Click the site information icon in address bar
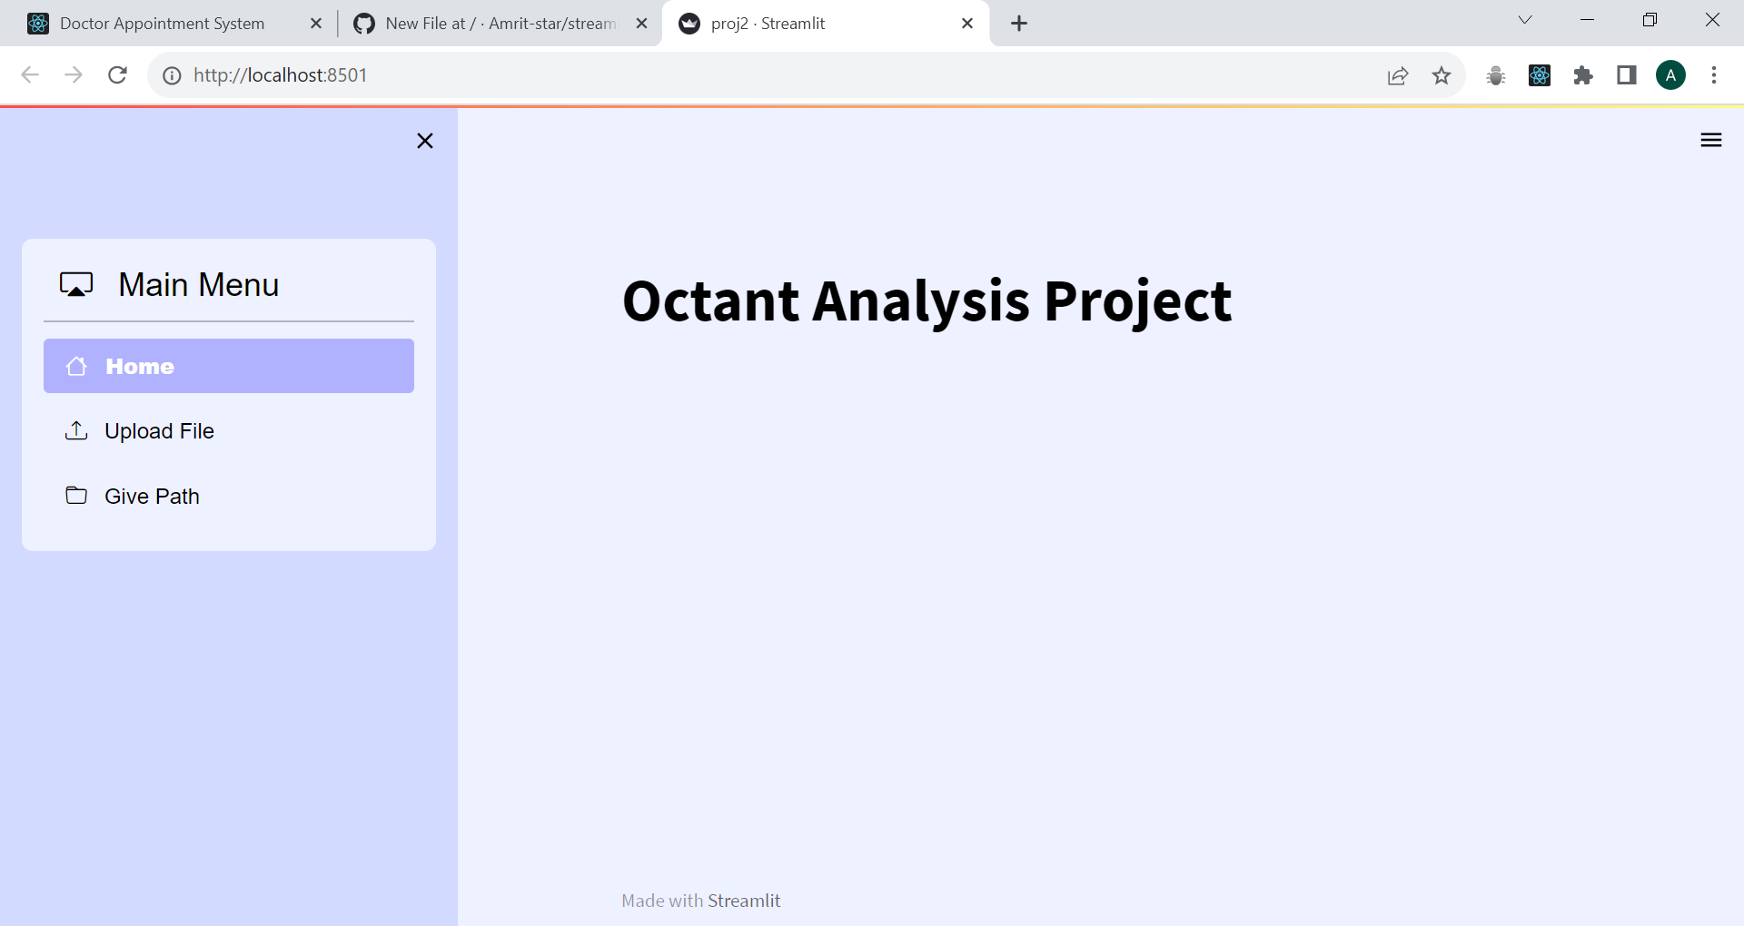Image resolution: width=1744 pixels, height=926 pixels. click(x=172, y=75)
